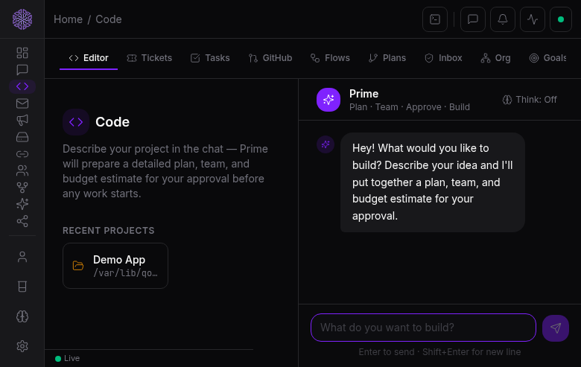Open the share nodes icon in sidebar
The width and height of the screenshot is (581, 367).
coord(22,221)
